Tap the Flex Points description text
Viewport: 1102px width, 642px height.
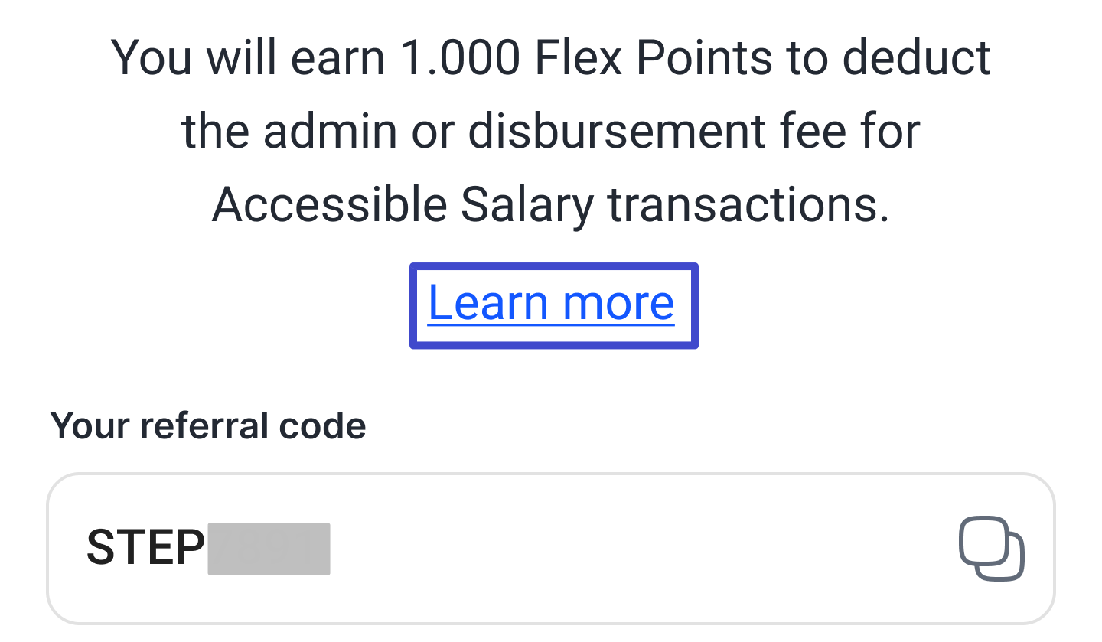[x=550, y=130]
